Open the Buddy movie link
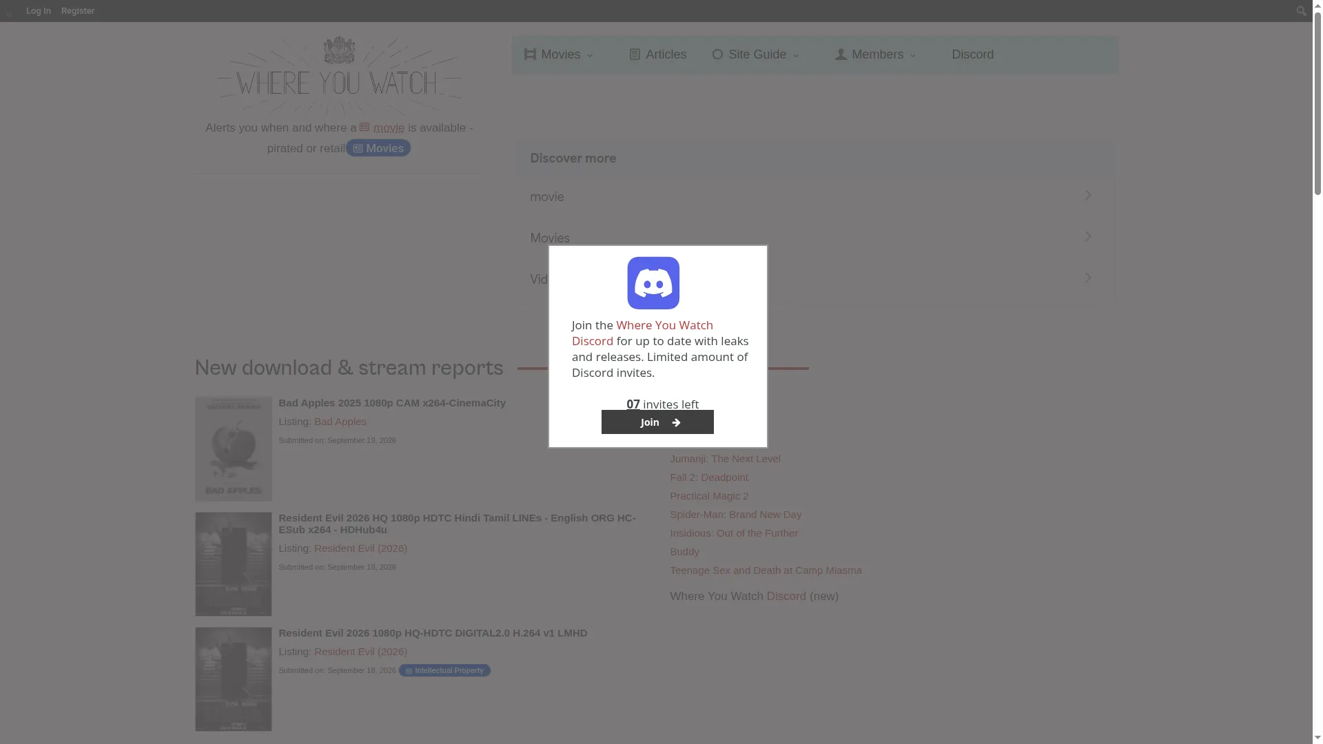This screenshot has height=744, width=1323. click(684, 552)
